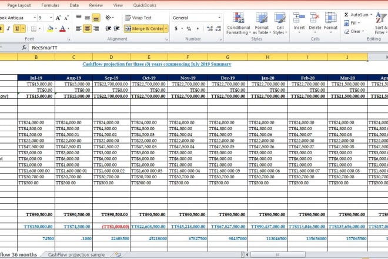388x259 pixels.
Task: Click the Decrease Font Size icon
Action: point(66,18)
